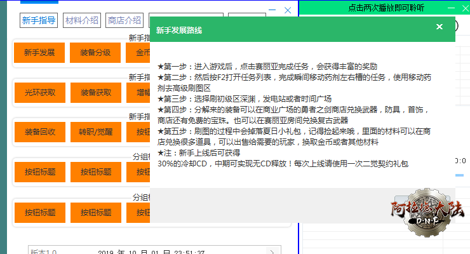
Task: Click the 阿拉德大陆 DNF logo
Action: tap(428, 209)
